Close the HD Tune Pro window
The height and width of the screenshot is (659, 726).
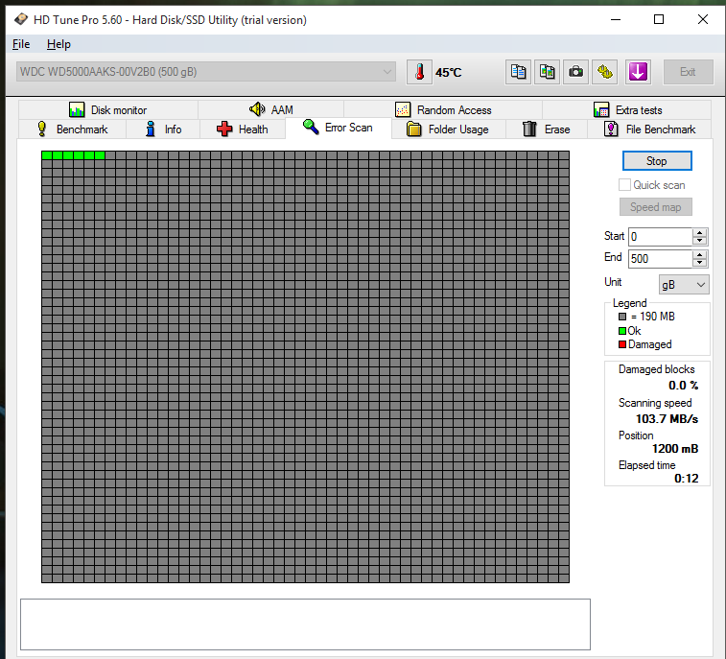click(x=703, y=19)
